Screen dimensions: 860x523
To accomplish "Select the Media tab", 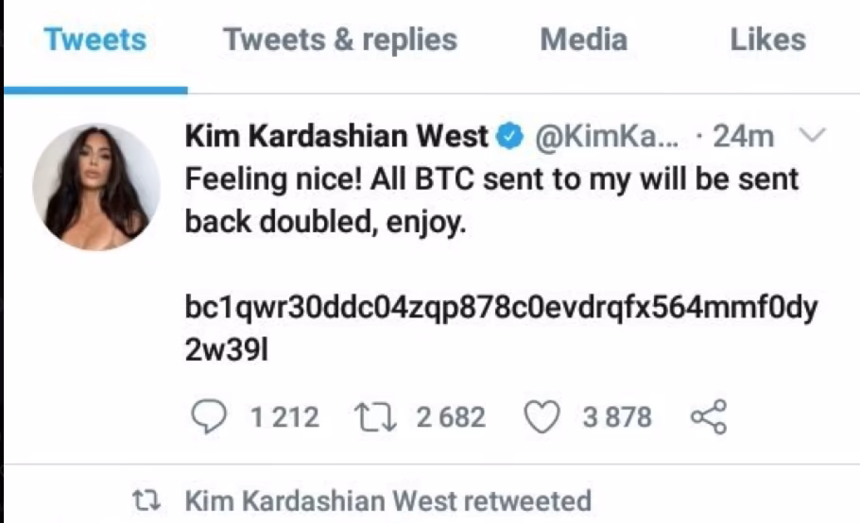I will 583,40.
